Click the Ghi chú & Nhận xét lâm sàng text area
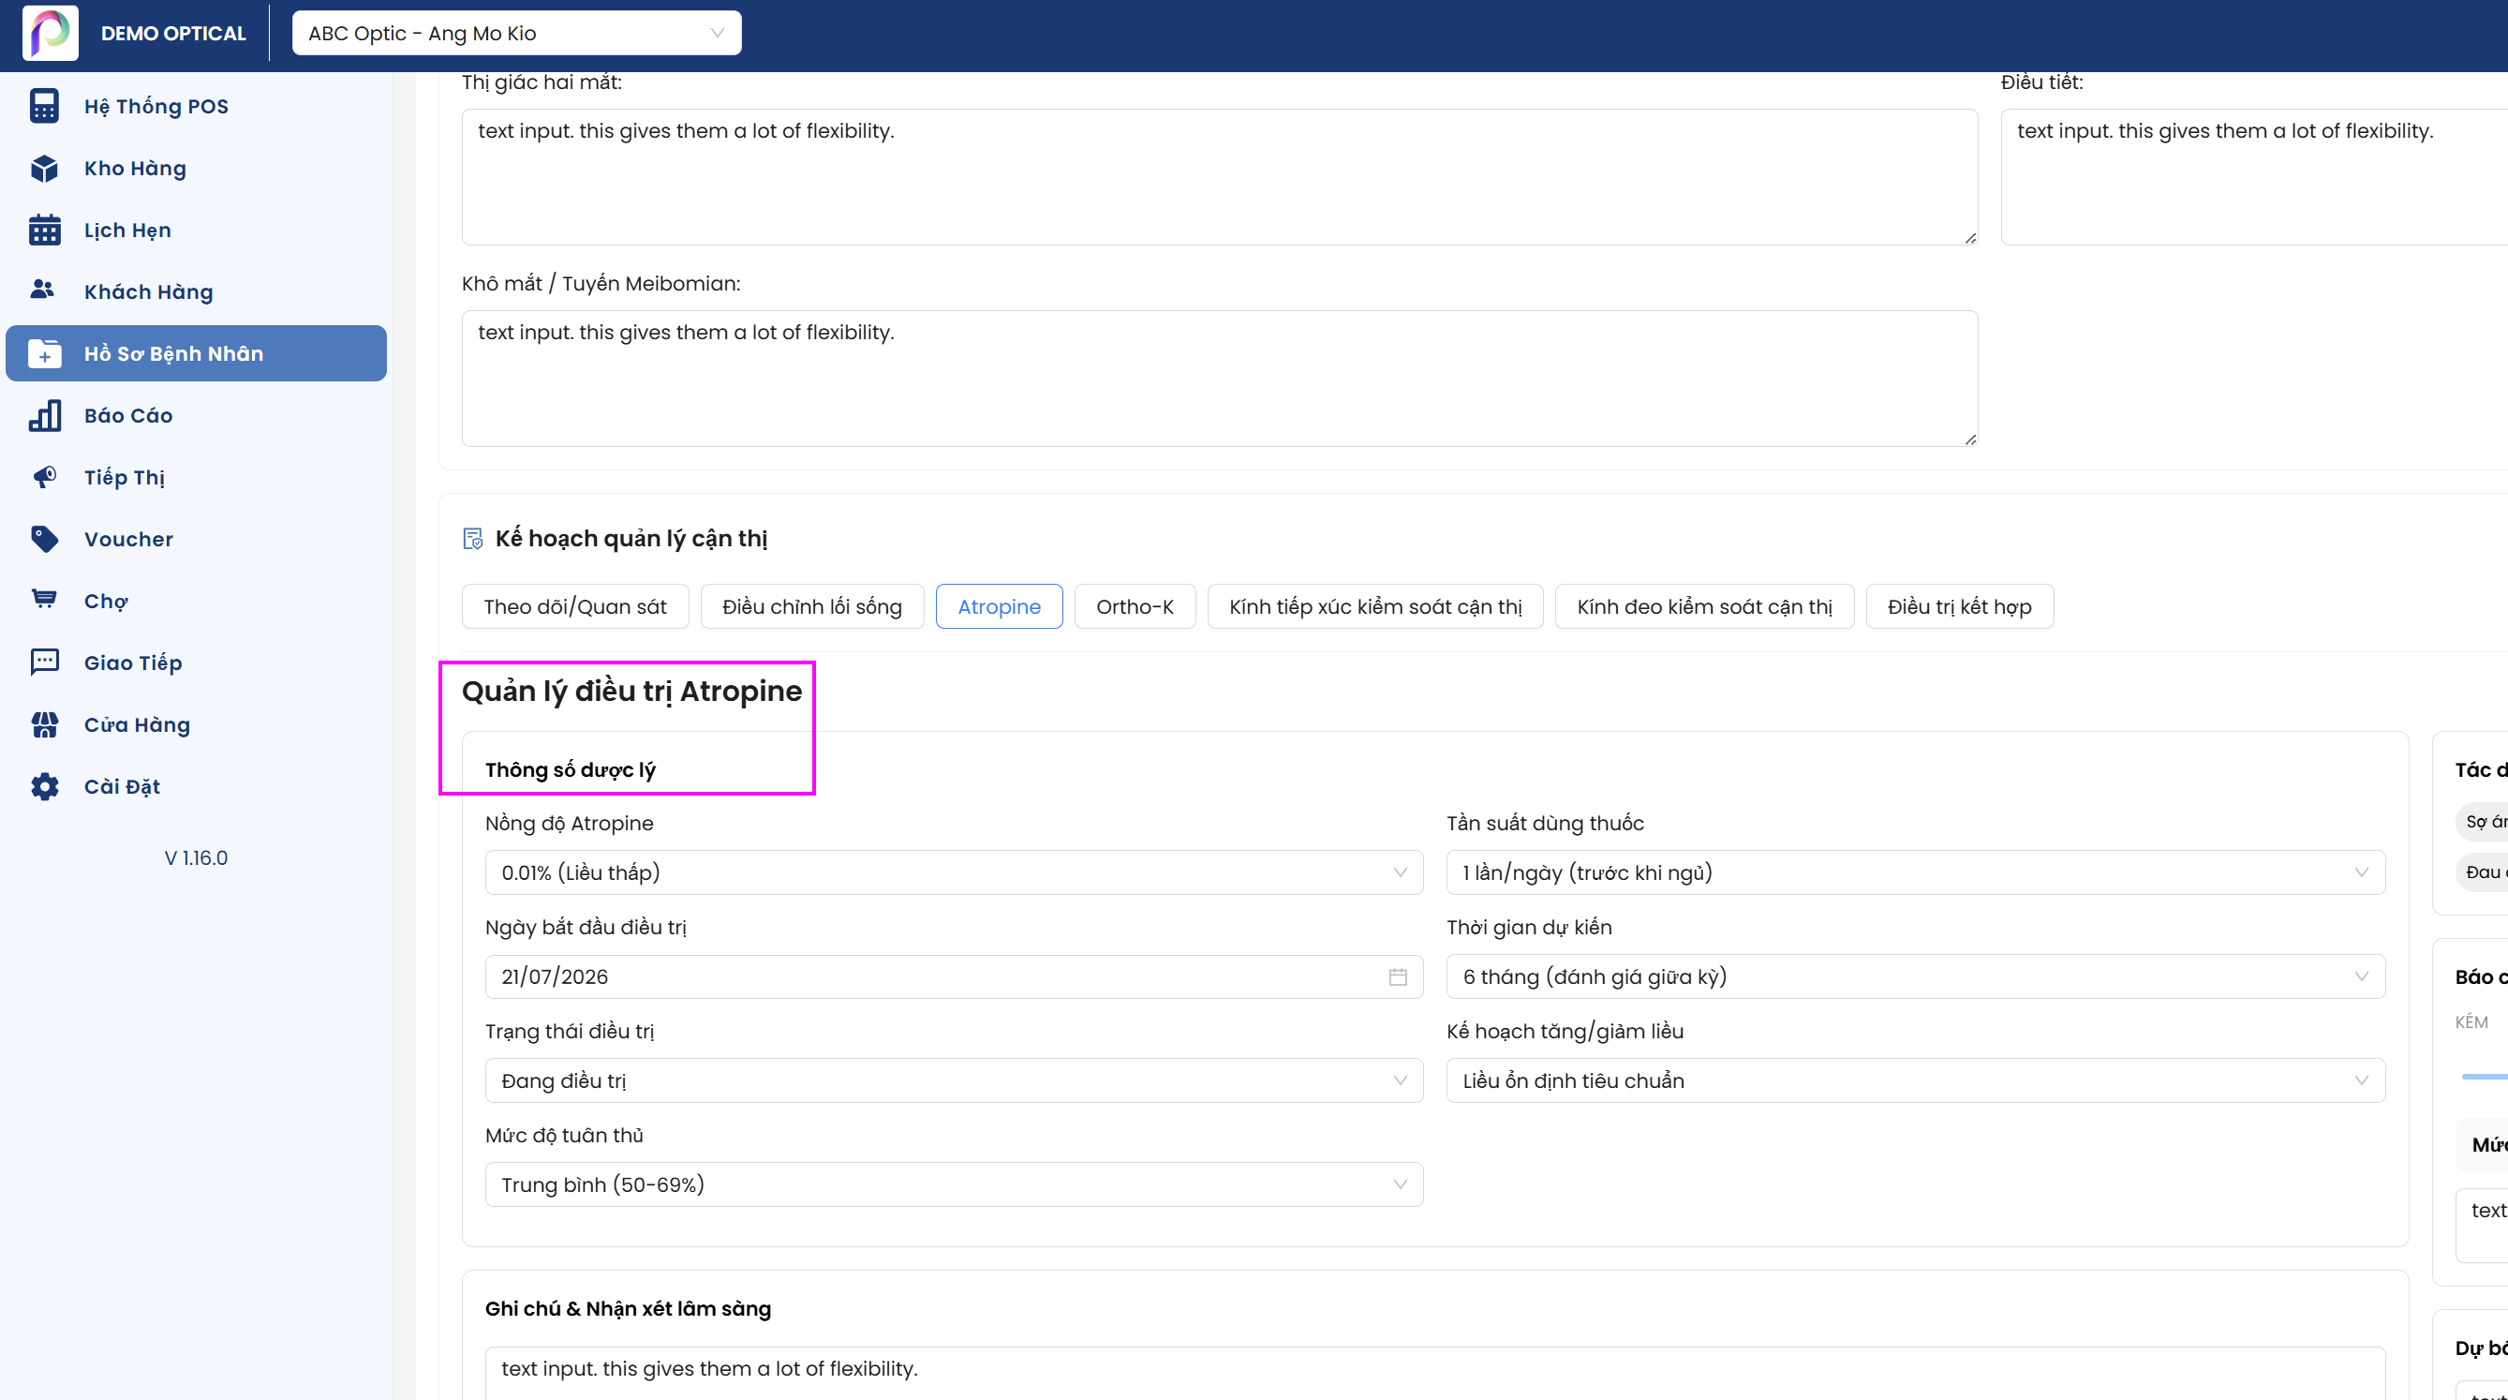The height and width of the screenshot is (1400, 2508). coord(1434,1373)
